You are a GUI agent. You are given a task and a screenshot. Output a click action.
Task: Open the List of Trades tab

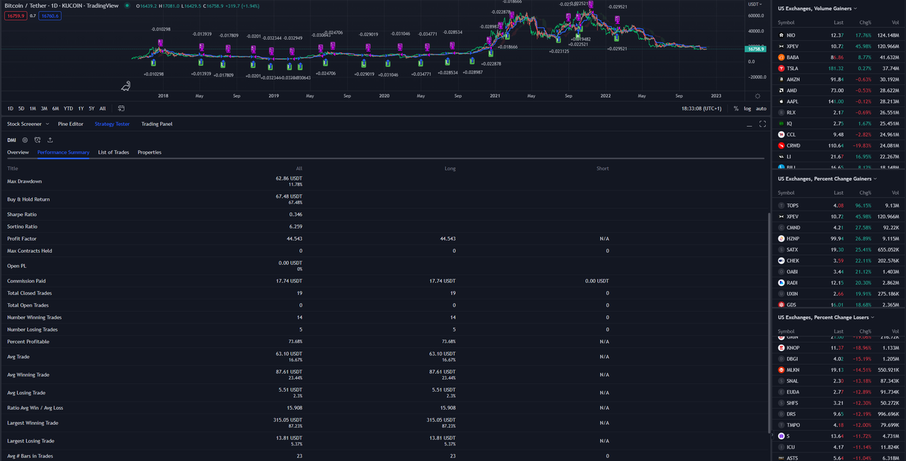(x=113, y=152)
